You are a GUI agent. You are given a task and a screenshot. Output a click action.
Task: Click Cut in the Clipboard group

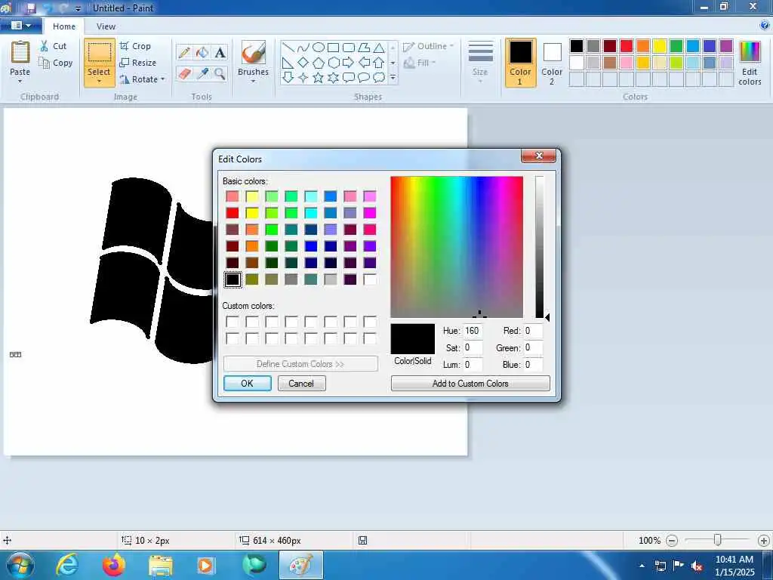click(54, 46)
